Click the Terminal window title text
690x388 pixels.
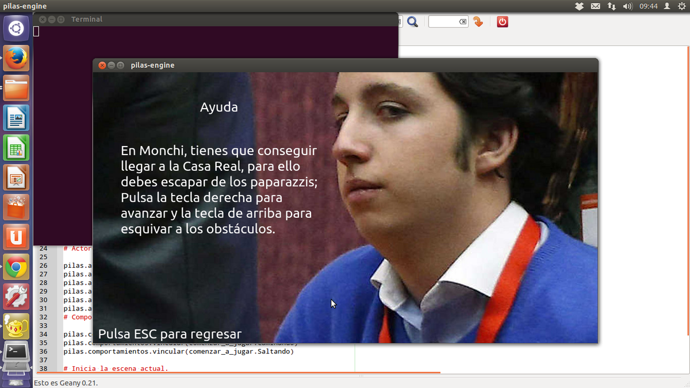(x=87, y=20)
